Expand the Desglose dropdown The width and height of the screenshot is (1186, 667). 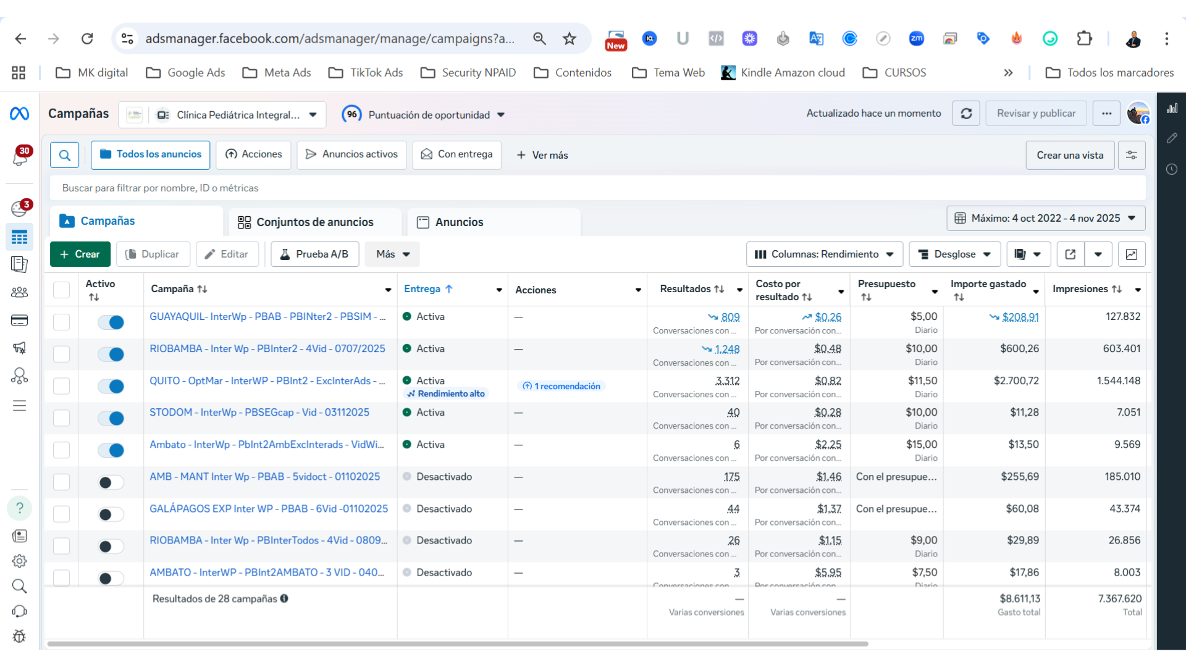(x=954, y=254)
